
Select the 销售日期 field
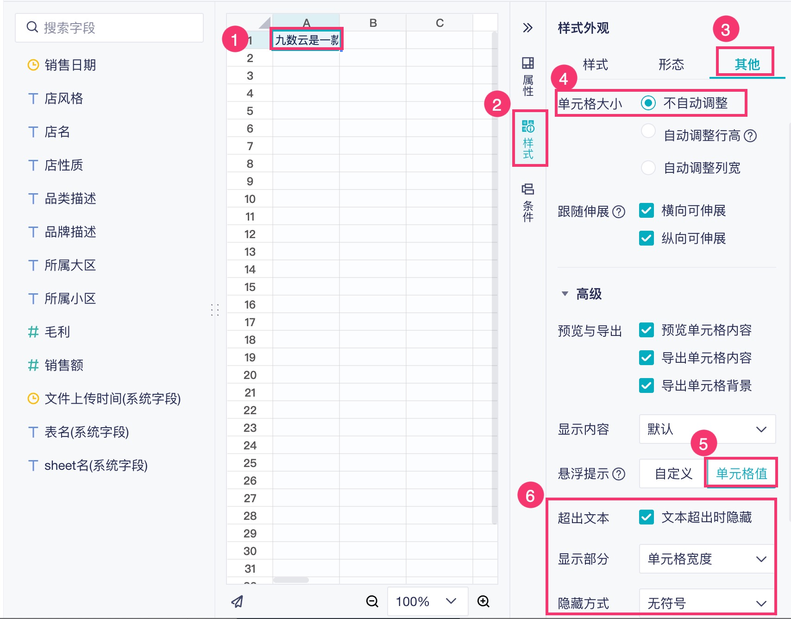[70, 65]
